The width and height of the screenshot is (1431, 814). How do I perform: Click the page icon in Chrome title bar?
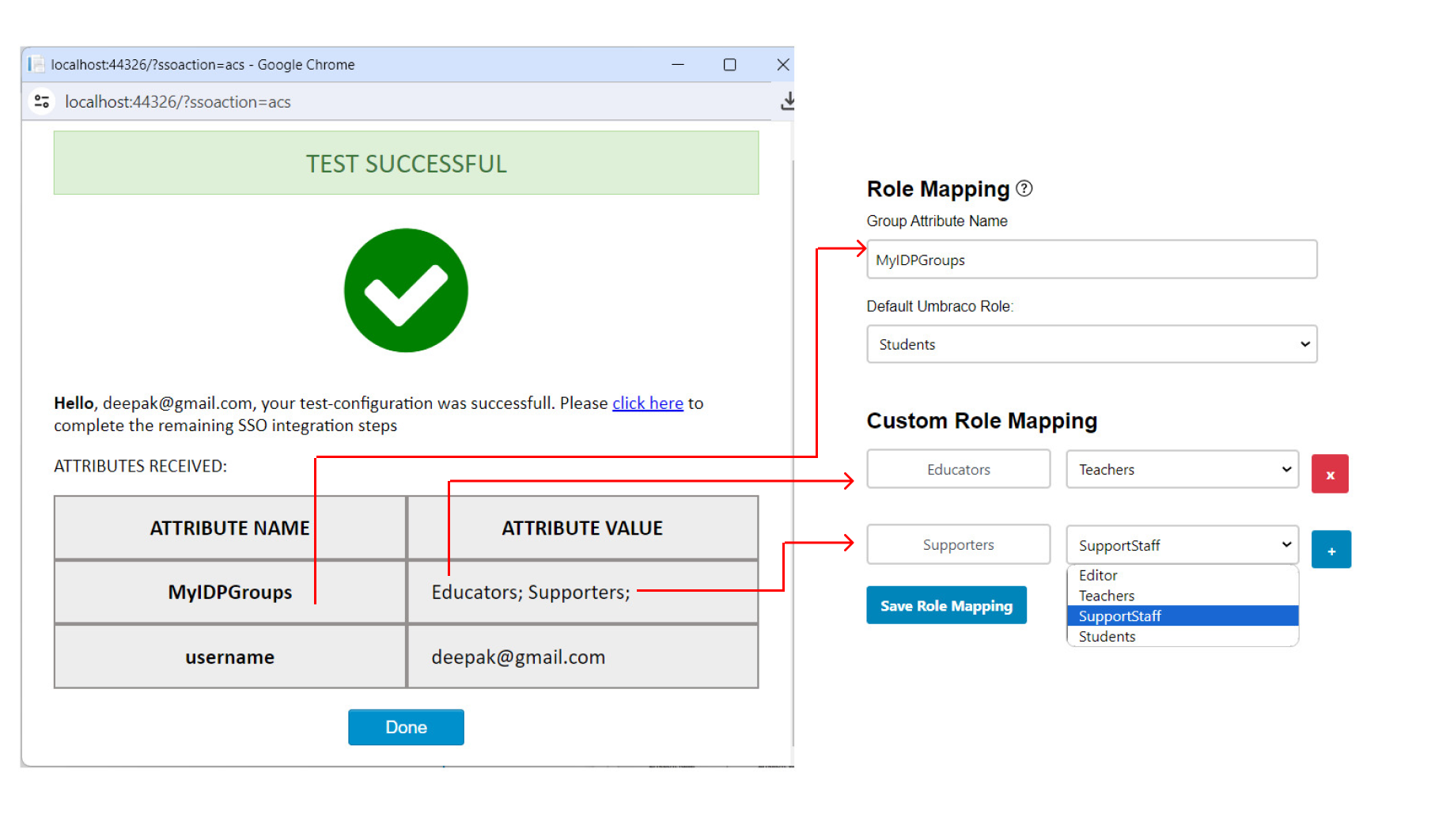pos(36,64)
